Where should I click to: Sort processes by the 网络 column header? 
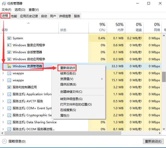152,27
